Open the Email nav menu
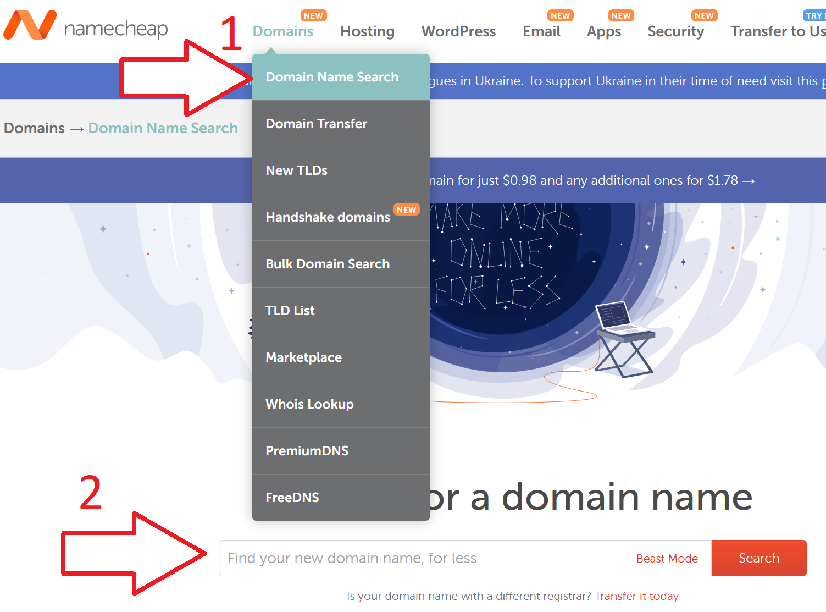 pos(541,31)
